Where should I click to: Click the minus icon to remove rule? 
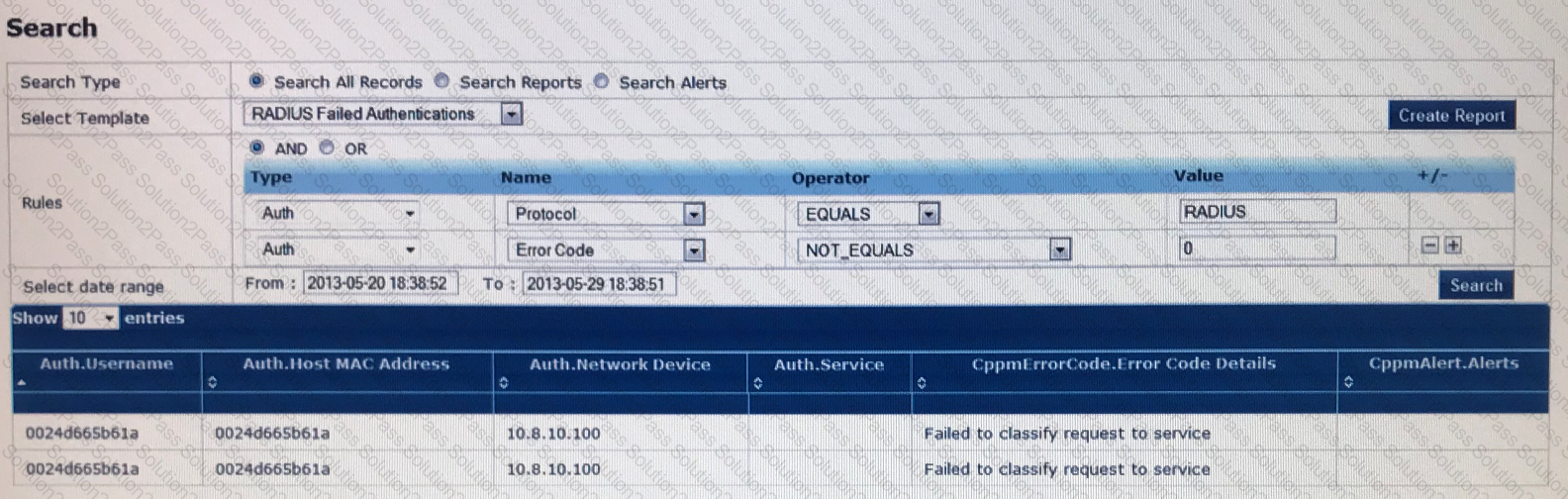[1429, 246]
